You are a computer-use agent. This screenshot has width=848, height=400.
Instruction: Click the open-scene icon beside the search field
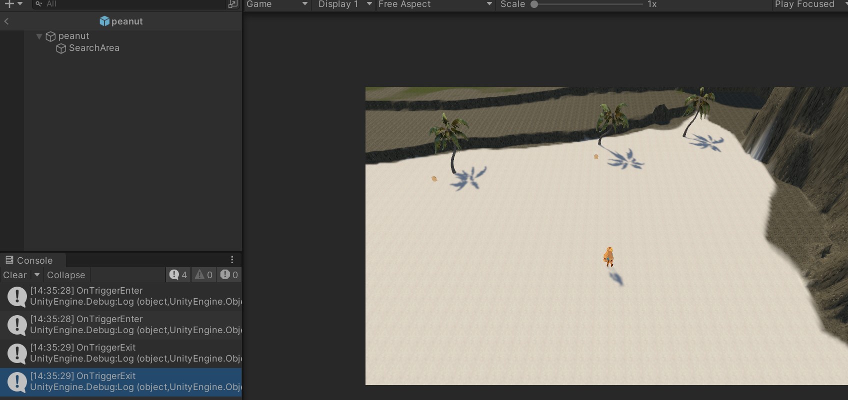[x=232, y=4]
